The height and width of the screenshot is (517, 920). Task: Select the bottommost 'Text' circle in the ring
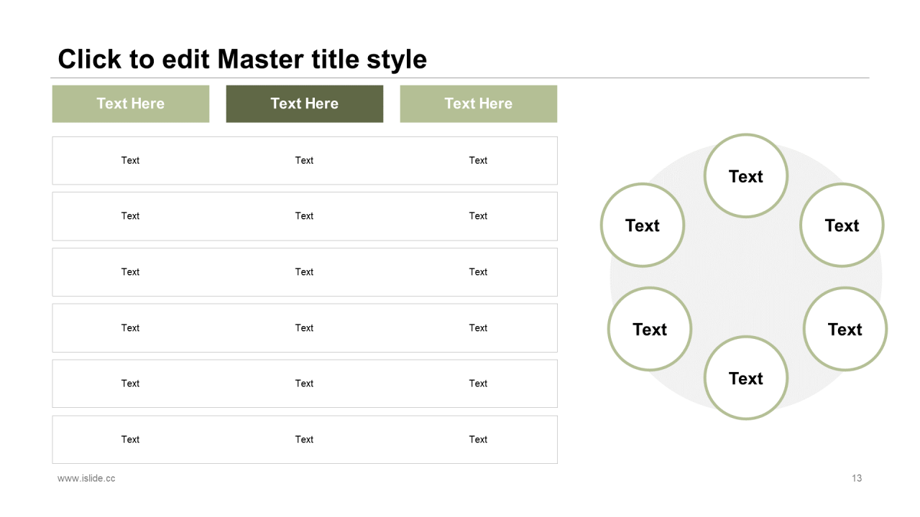[746, 378]
